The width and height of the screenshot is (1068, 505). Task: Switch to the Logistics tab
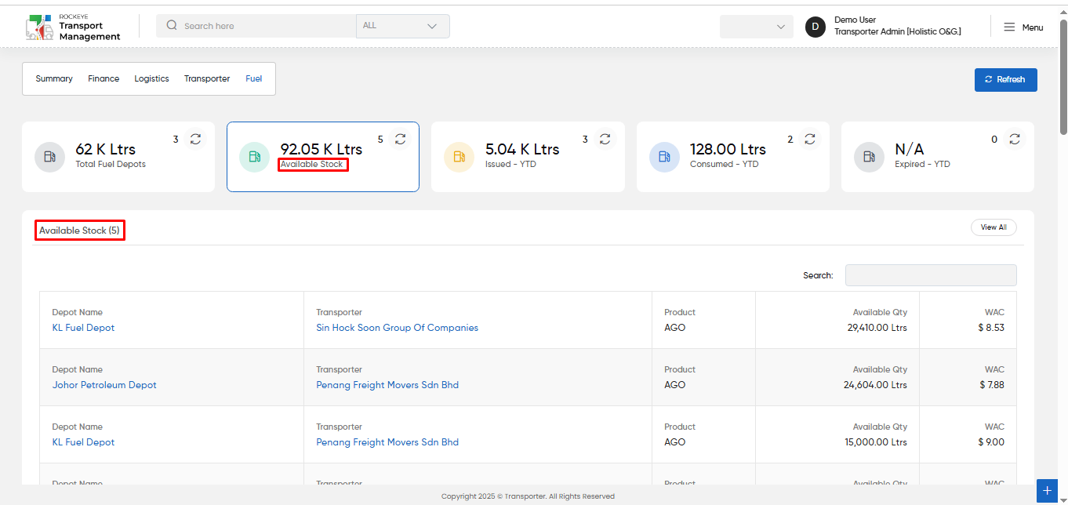151,78
